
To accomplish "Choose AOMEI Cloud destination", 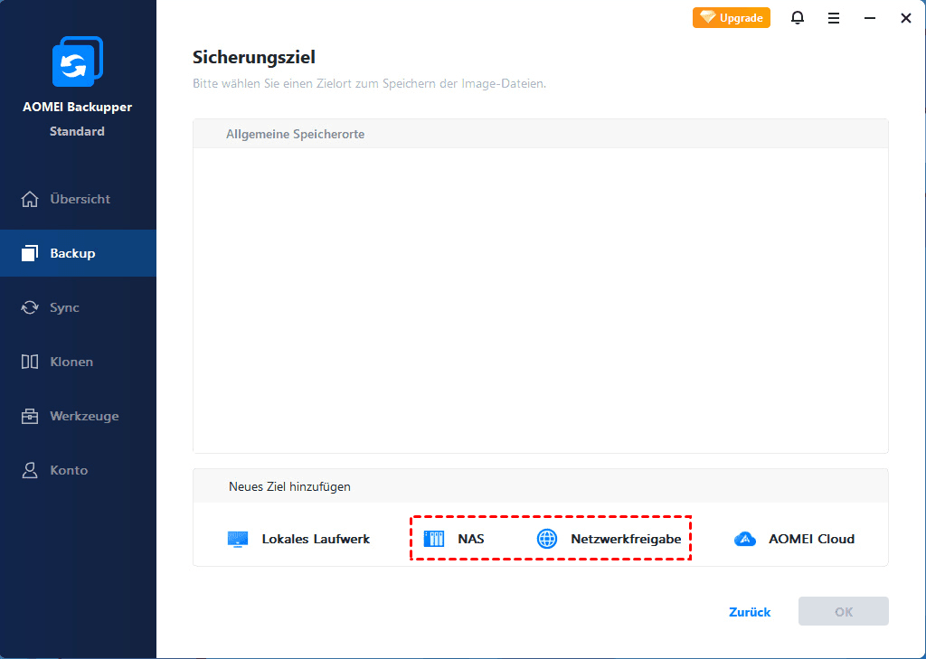I will (794, 539).
